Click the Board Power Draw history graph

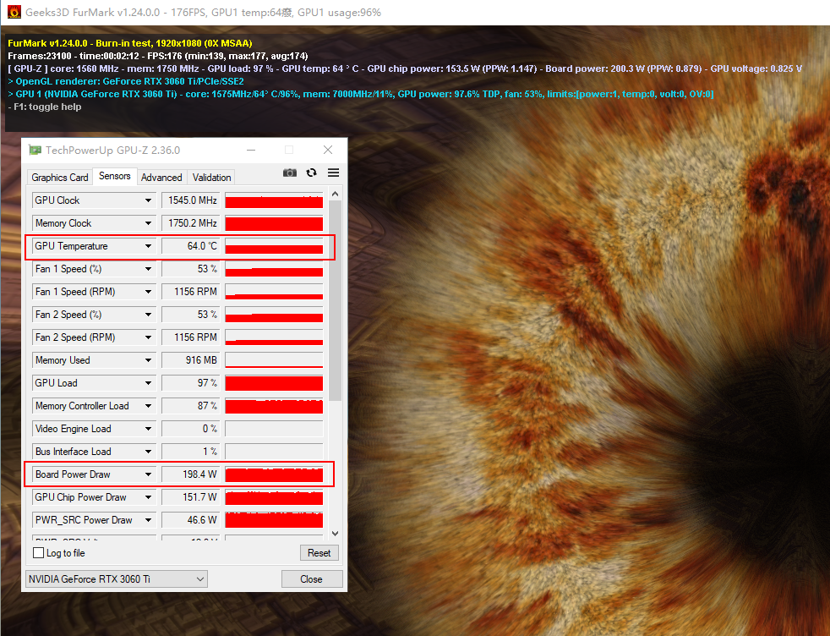(274, 474)
